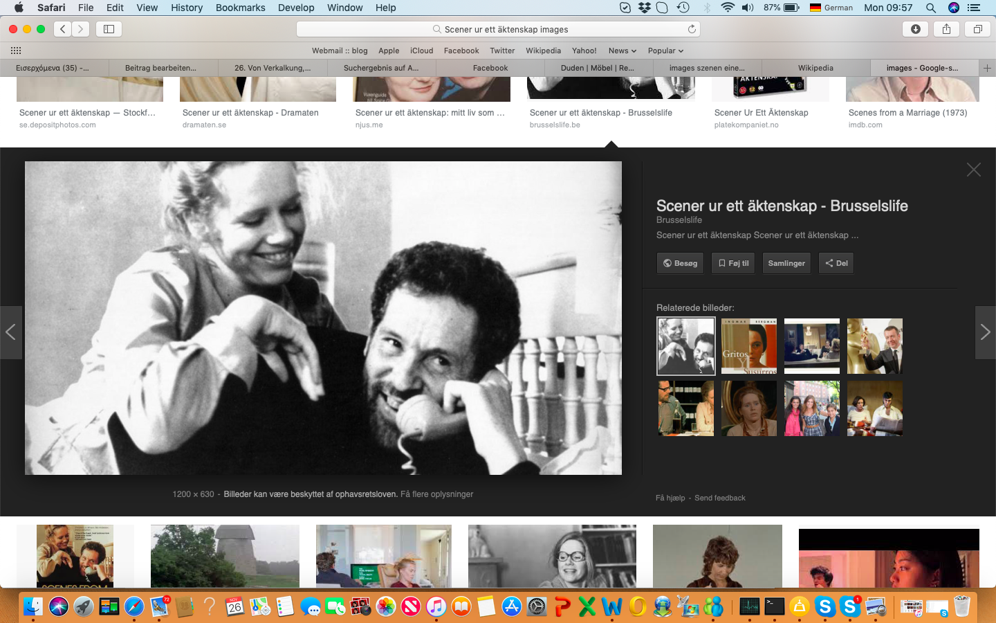Open Scener ur ett äktenskap - Dramaten result

click(x=250, y=113)
